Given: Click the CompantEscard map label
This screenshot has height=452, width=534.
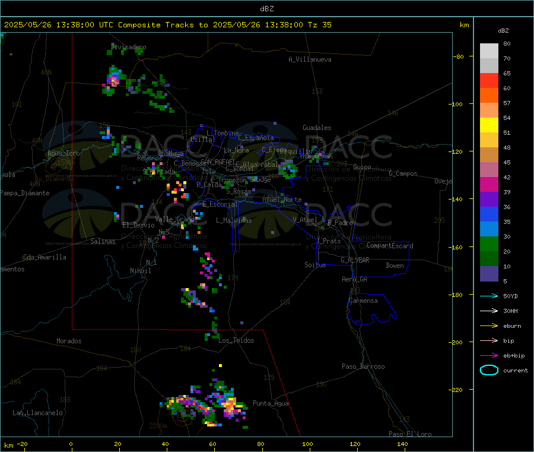Looking at the screenshot, I should click(390, 245).
